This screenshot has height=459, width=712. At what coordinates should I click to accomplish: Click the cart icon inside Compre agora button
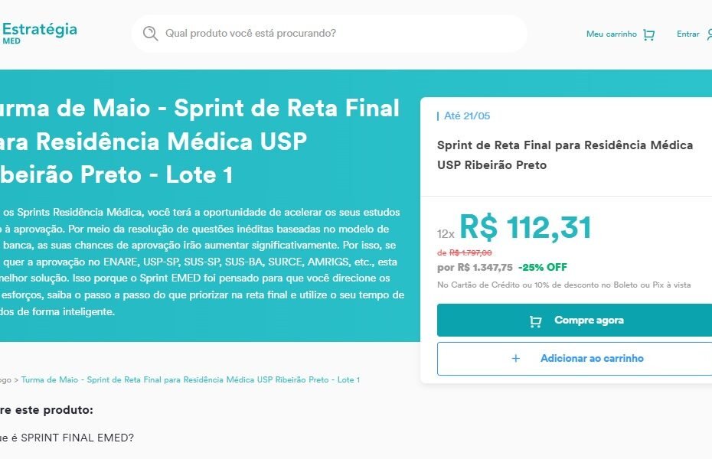[535, 321]
